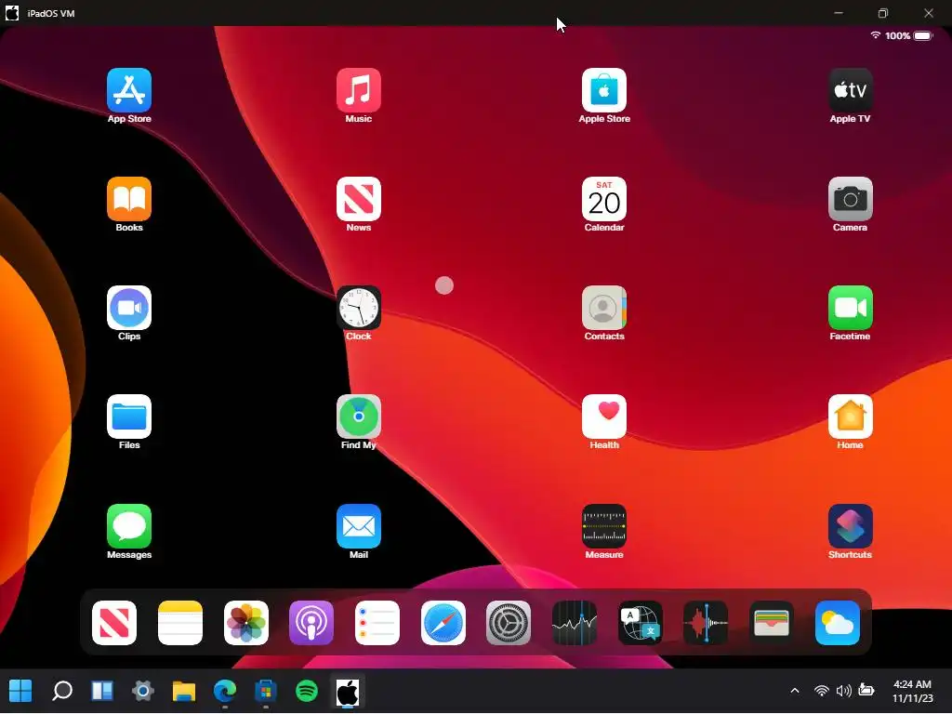Image resolution: width=952 pixels, height=714 pixels.
Task: Open Stocks from the dock
Action: [575, 623]
